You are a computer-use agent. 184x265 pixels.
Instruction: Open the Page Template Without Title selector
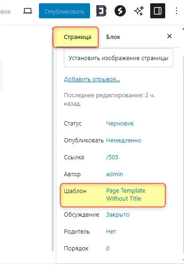pos(126,195)
